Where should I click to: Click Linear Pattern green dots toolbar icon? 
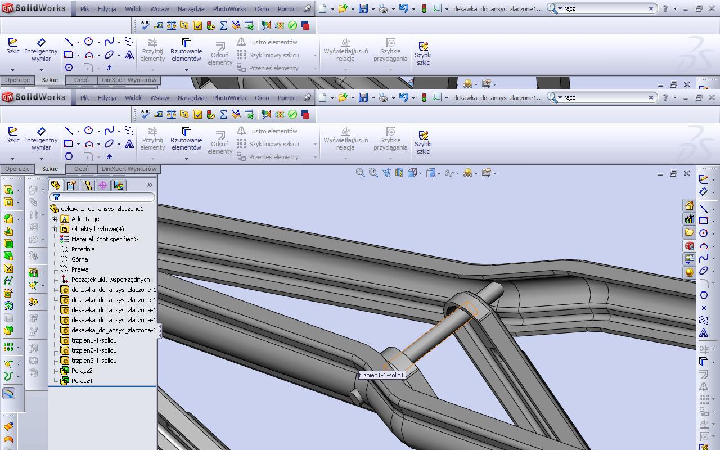pyautogui.click(x=8, y=347)
